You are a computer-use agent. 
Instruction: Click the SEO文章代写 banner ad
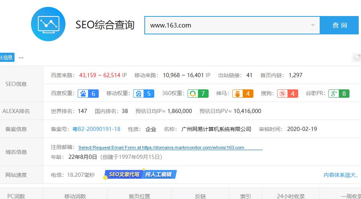[140, 175]
